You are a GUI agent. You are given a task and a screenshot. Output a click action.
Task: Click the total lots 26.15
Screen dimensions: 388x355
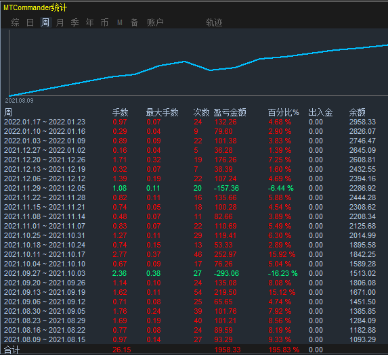coord(122,350)
